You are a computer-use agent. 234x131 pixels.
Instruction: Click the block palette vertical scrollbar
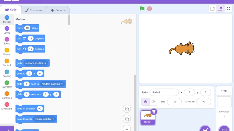coord(69,20)
